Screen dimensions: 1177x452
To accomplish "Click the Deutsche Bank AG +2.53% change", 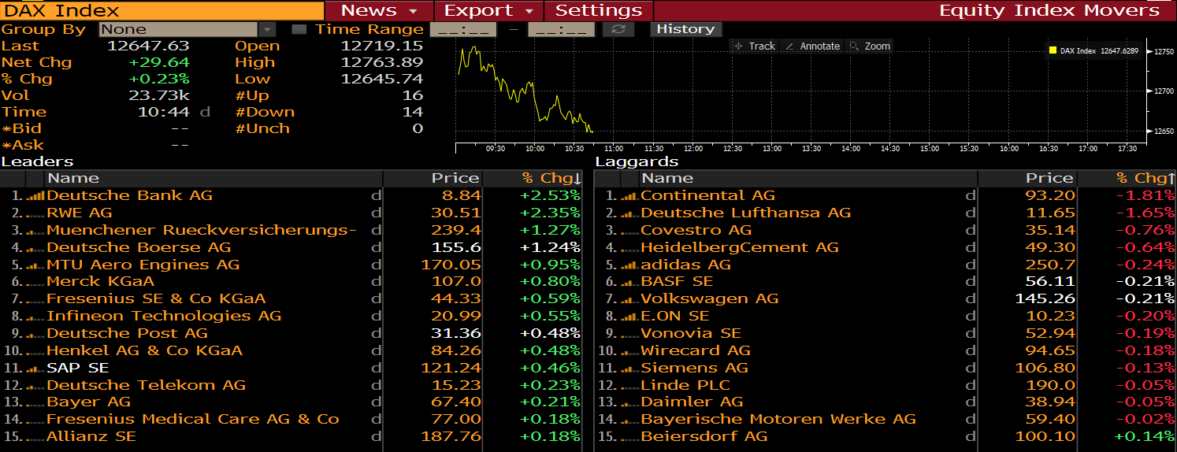I will (550, 195).
